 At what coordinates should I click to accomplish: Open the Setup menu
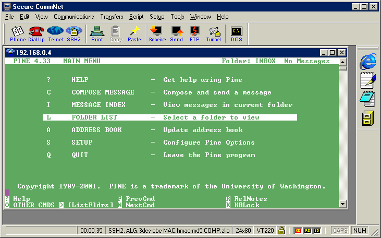point(157,17)
